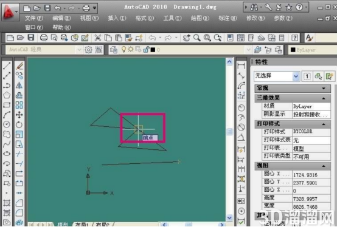
Task: Click the vertical scrollbar down arrow
Action: [x=229, y=218]
